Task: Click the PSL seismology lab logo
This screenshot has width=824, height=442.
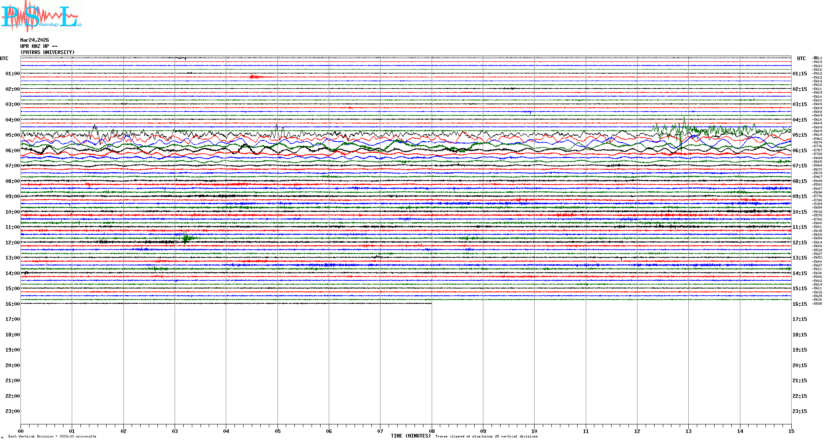Action: tap(41, 16)
